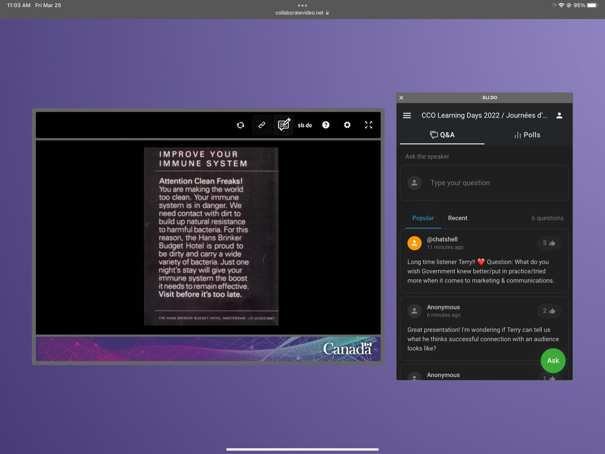Screen dimensions: 605x454
Task: Close the SLI.DO panel
Action: [x=401, y=98]
